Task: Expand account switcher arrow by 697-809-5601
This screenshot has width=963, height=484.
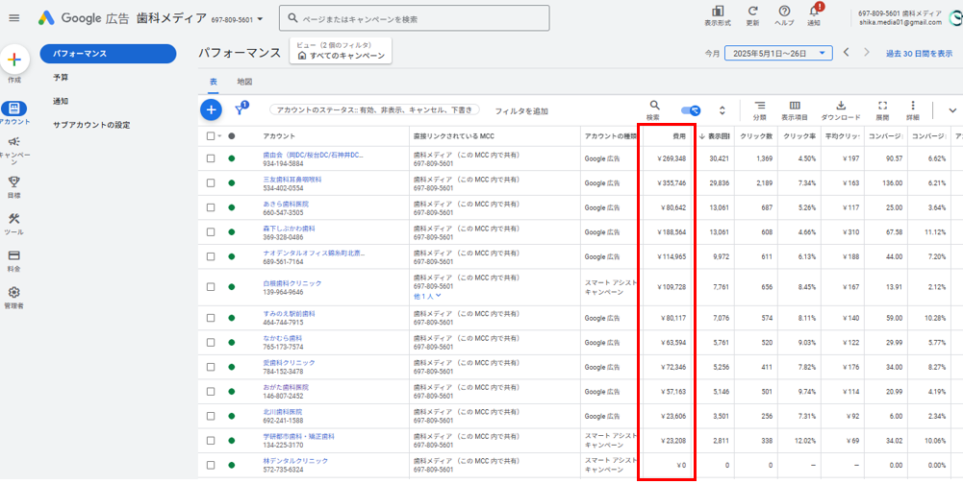Action: pos(260,19)
